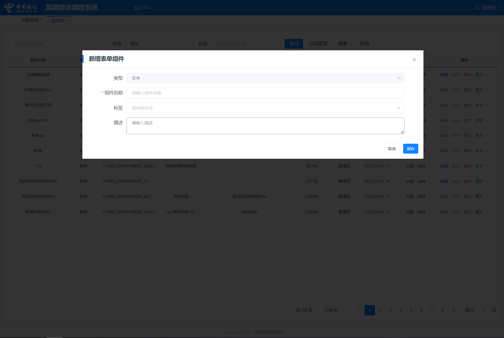Viewport: 504px width, 338px height.
Task: Go to previous page arrow
Action: point(359,310)
